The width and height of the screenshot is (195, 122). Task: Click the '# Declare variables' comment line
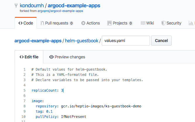[x=87, y=80]
